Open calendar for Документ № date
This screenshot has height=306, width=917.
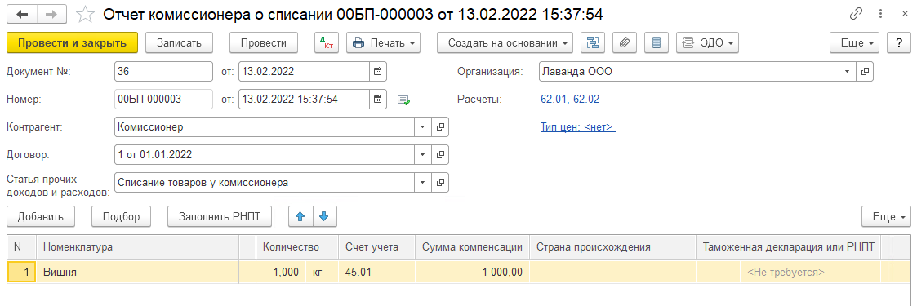tap(378, 72)
